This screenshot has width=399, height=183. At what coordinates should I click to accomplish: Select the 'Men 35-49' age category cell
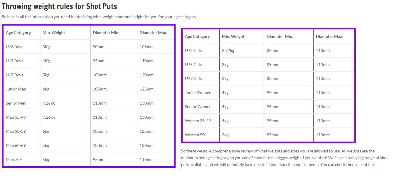coord(16,117)
